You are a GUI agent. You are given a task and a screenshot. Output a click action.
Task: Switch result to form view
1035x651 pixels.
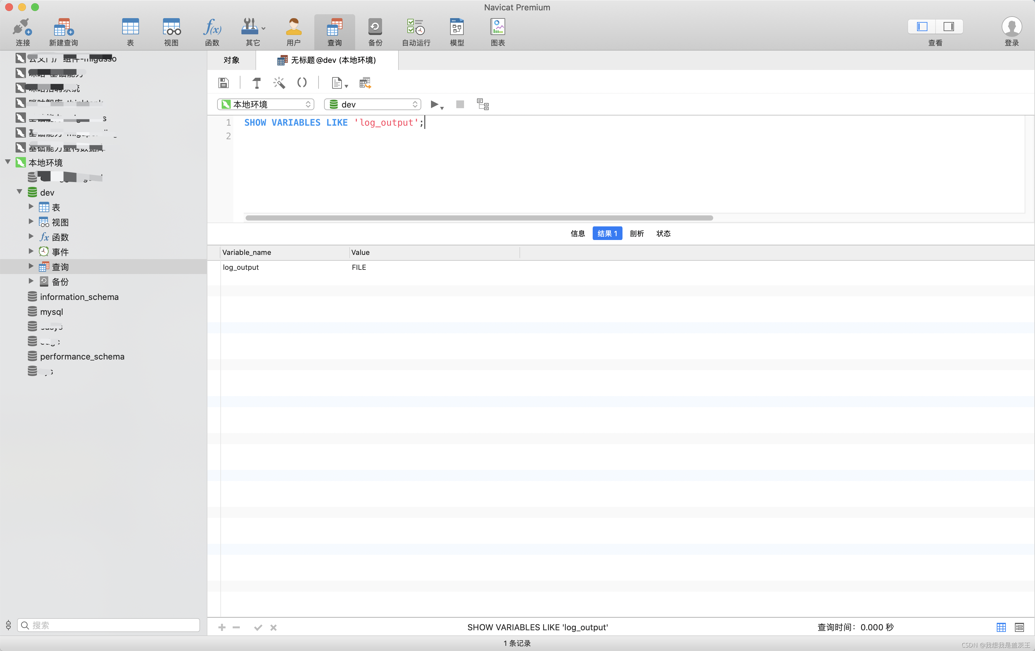[1019, 627]
